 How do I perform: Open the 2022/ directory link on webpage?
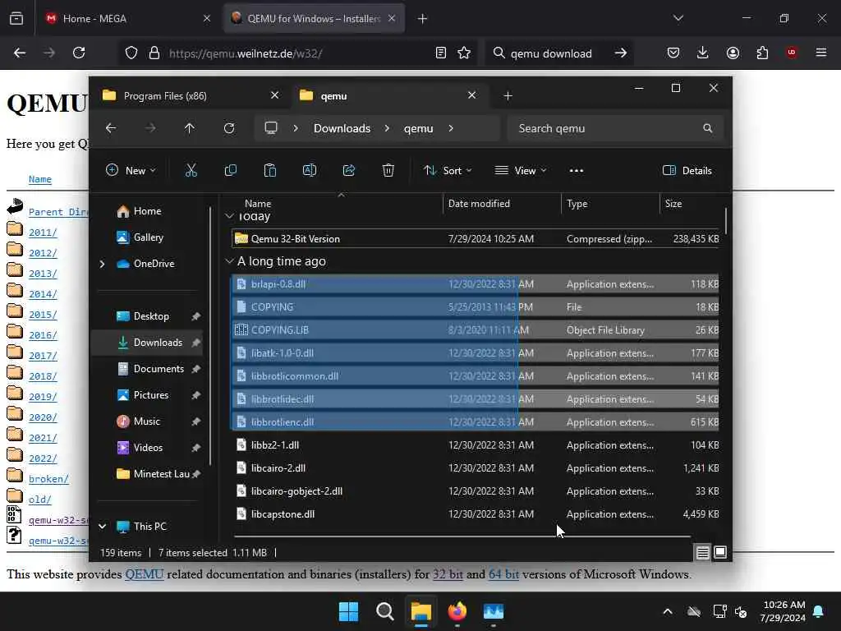click(x=43, y=458)
